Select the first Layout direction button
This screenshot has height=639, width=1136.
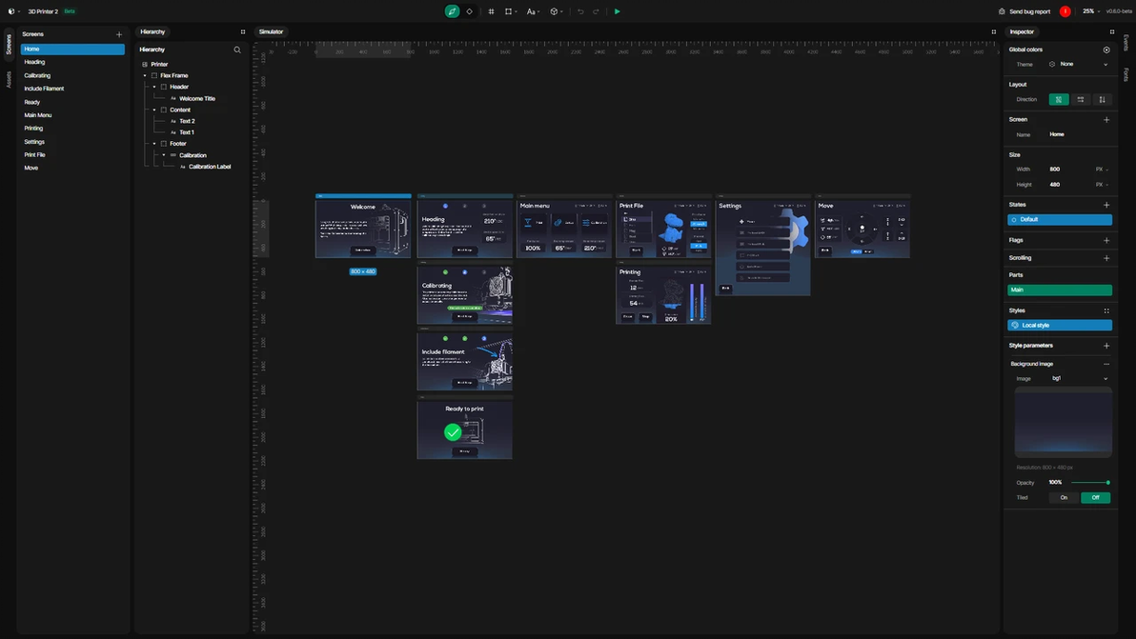click(1058, 99)
